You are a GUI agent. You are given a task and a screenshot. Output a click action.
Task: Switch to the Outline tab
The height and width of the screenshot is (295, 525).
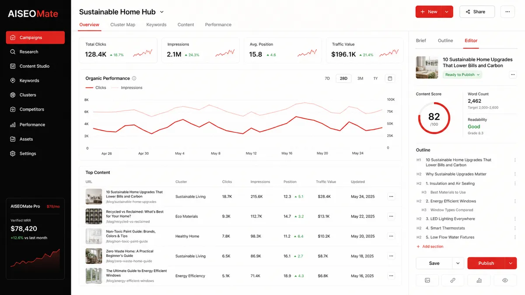tap(445, 41)
